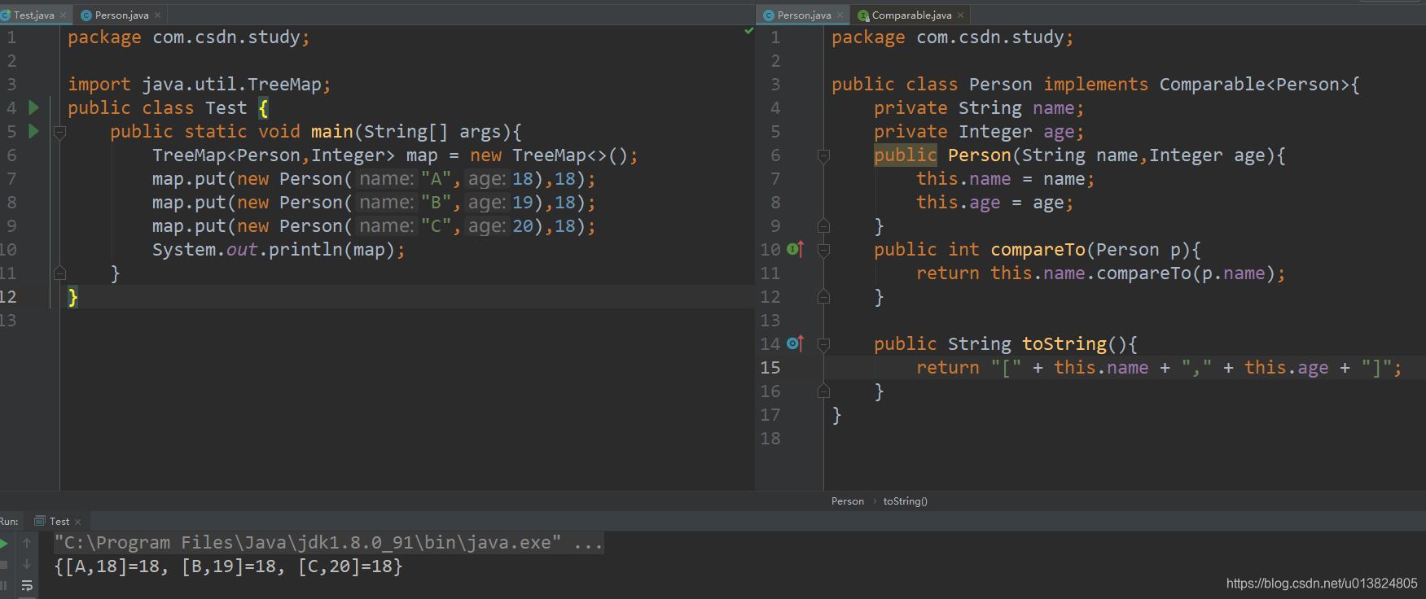
Task: Switch to Test.java tab
Action: [34, 15]
